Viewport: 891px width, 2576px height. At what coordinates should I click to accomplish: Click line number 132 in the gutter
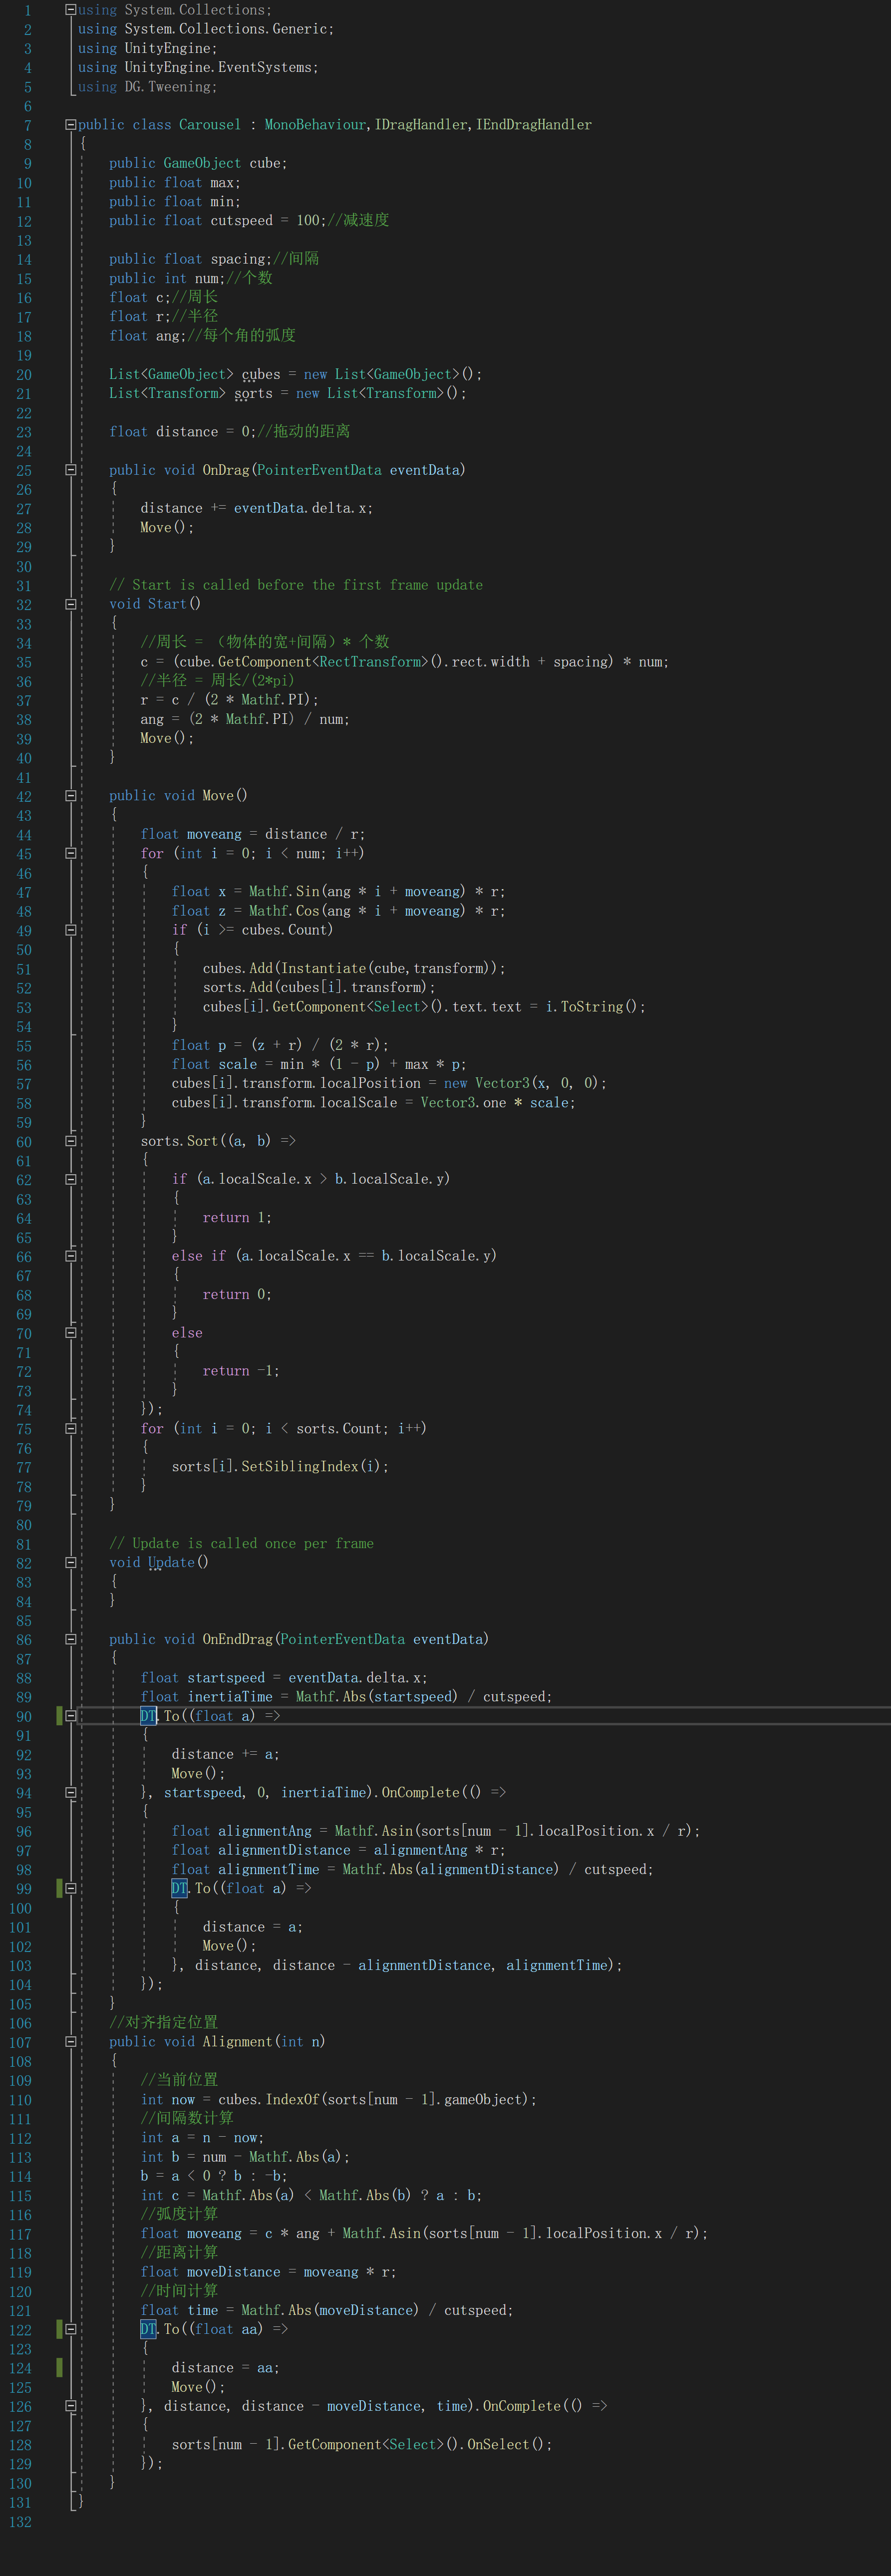coord(20,2522)
